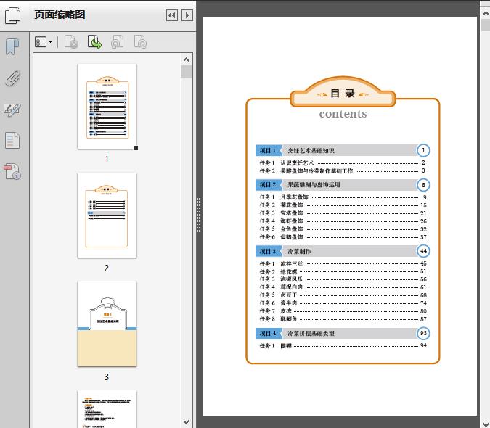Click document scrollbar up arrow
Screen dimensions: 490x428
click(x=486, y=13)
